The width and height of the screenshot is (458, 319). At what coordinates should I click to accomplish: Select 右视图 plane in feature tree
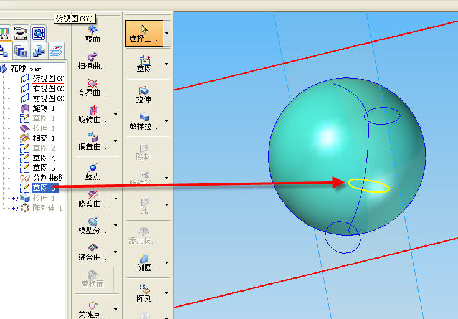(48, 88)
